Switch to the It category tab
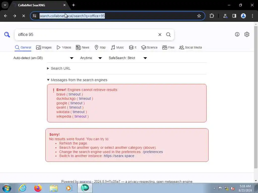This screenshot has height=193, width=258. click(x=133, y=47)
